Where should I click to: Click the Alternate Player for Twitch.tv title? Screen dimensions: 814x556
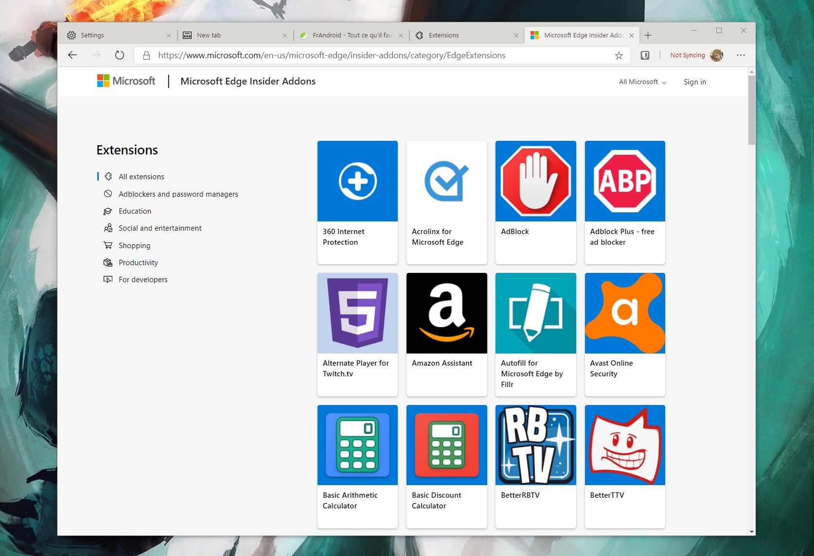[x=356, y=369]
